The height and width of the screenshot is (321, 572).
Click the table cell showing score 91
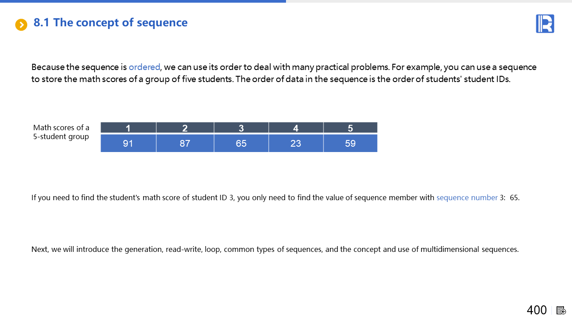pyautogui.click(x=128, y=144)
